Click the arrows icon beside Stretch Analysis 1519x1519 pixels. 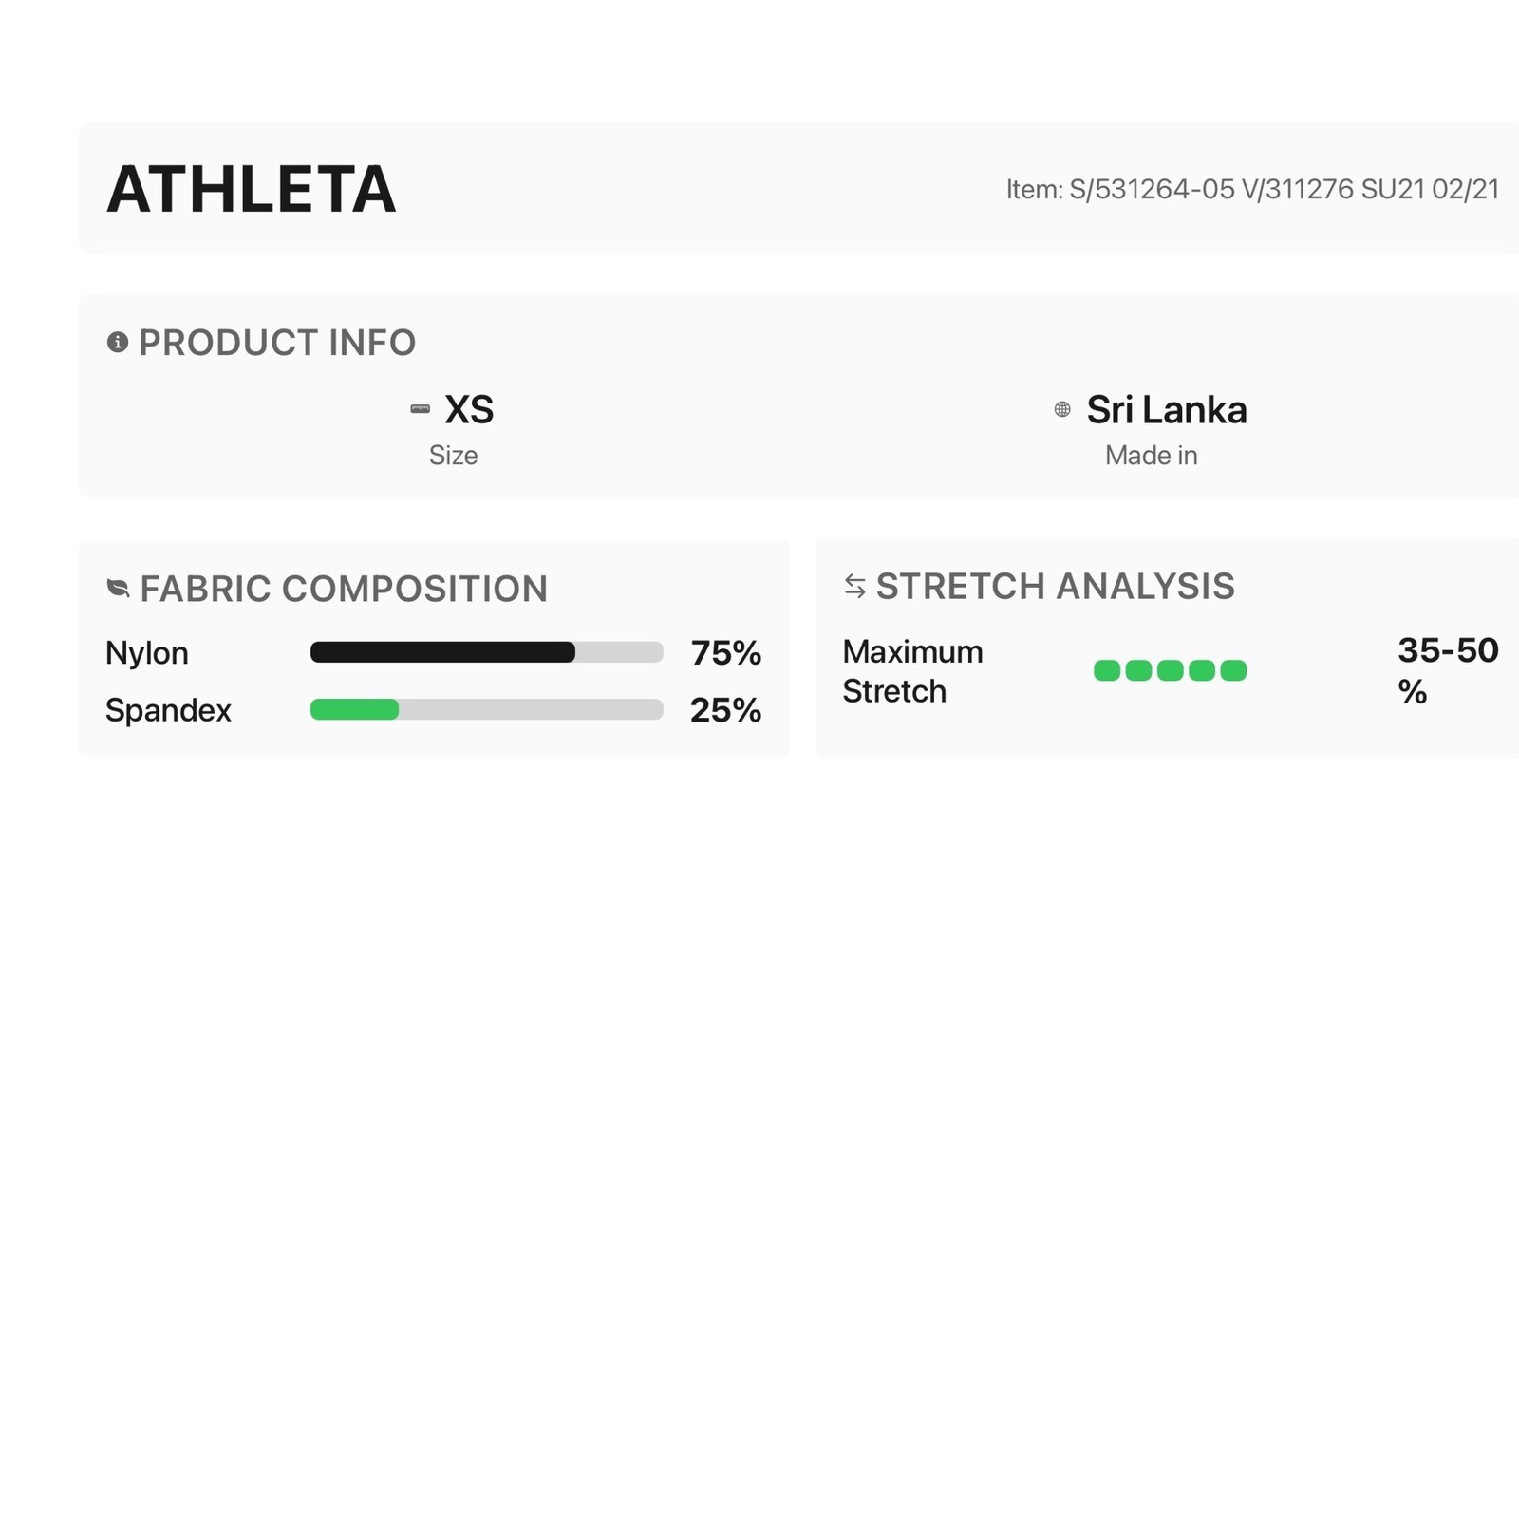[x=854, y=586]
